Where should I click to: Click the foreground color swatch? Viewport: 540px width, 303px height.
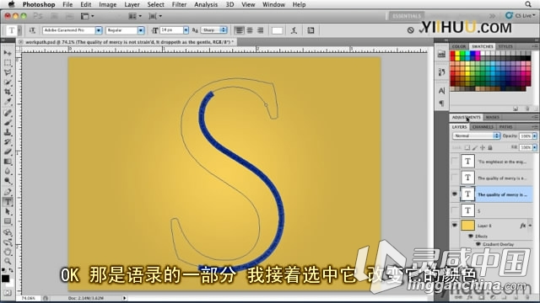pyautogui.click(x=5, y=278)
